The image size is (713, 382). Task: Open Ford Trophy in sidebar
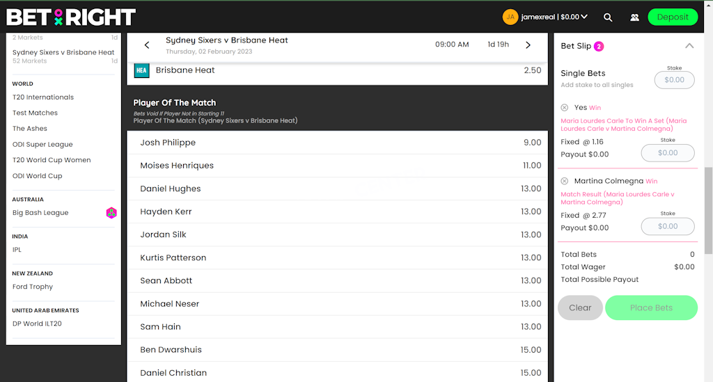32,287
